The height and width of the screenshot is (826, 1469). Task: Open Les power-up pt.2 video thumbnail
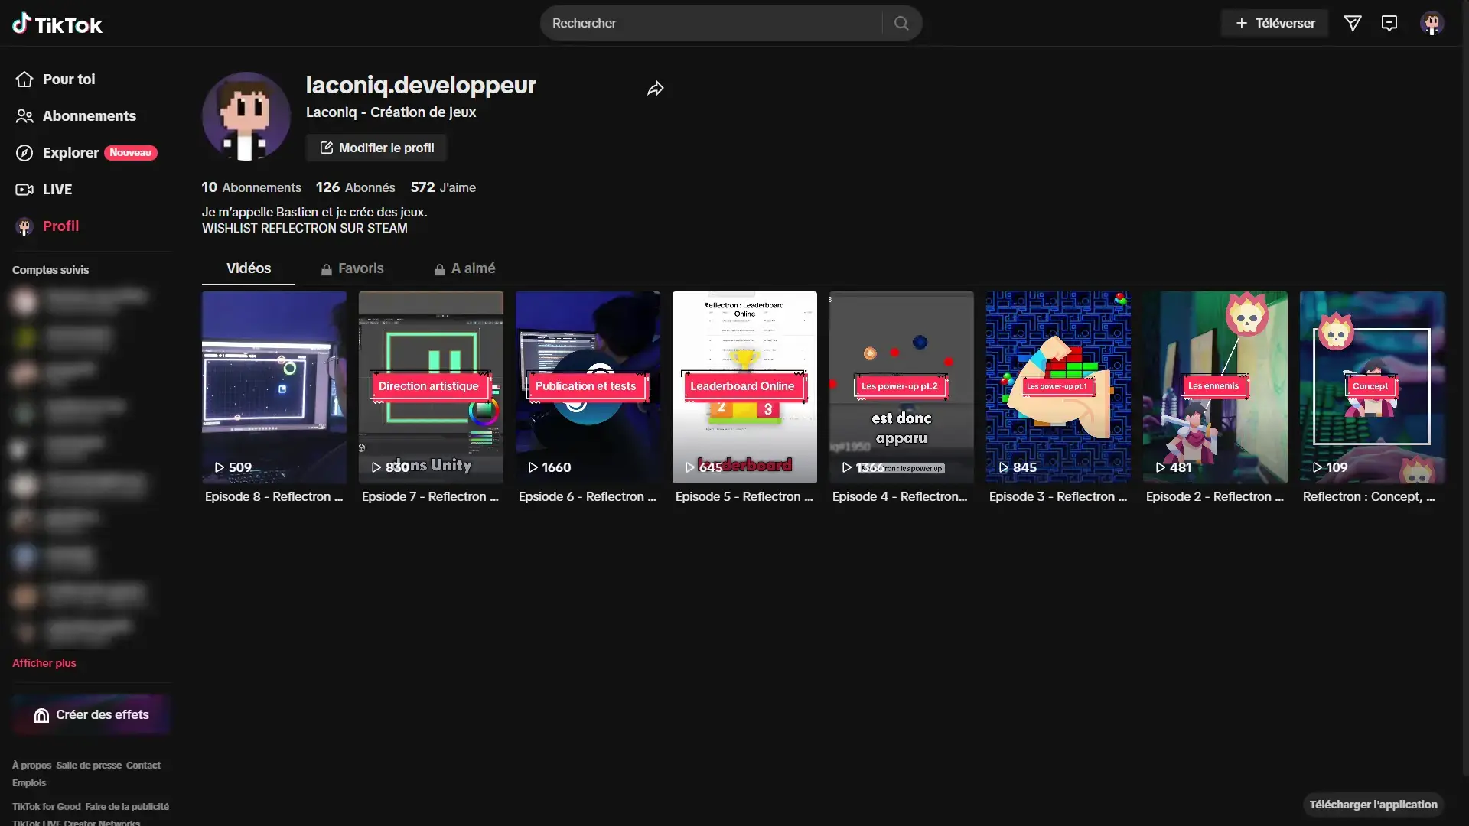click(901, 387)
